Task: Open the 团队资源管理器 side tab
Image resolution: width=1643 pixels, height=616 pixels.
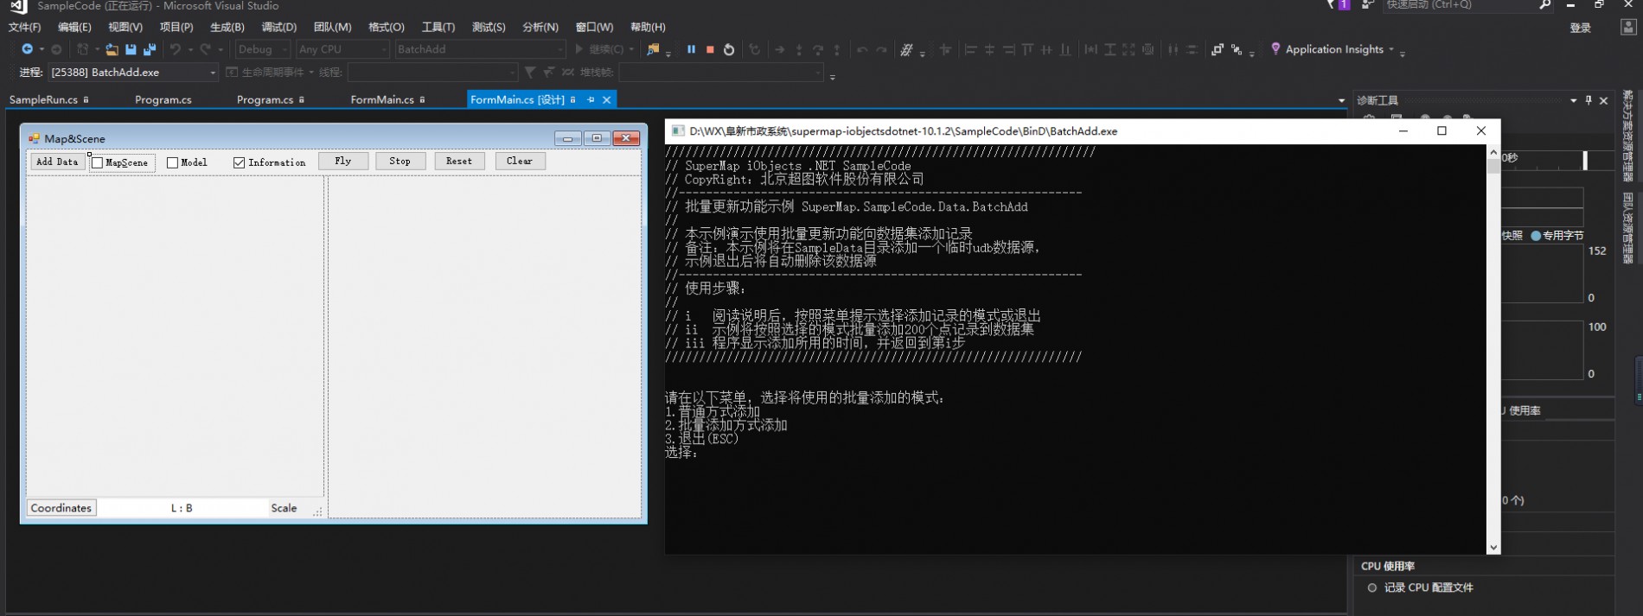Action: pyautogui.click(x=1627, y=228)
